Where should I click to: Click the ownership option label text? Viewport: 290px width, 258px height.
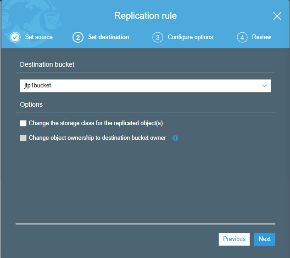pos(97,138)
